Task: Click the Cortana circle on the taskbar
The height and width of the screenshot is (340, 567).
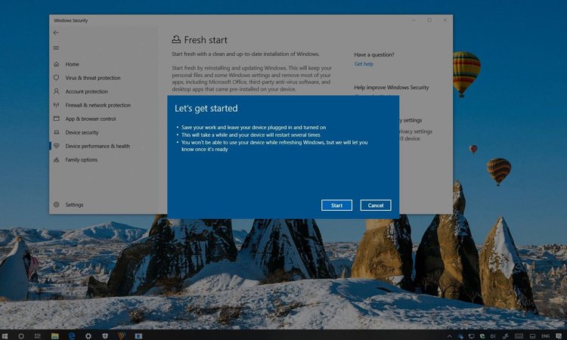Action: (21, 335)
